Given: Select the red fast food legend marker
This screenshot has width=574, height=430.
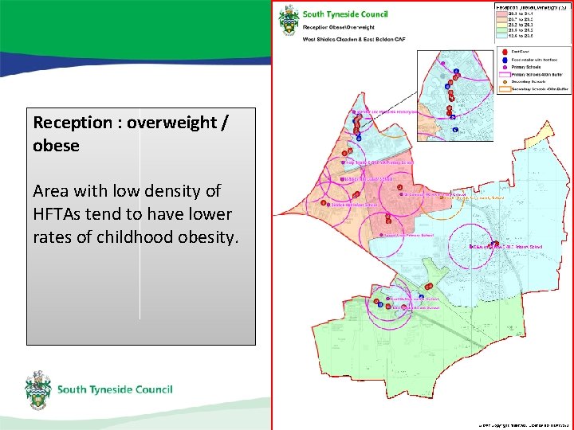Looking at the screenshot, I should click(505, 53).
